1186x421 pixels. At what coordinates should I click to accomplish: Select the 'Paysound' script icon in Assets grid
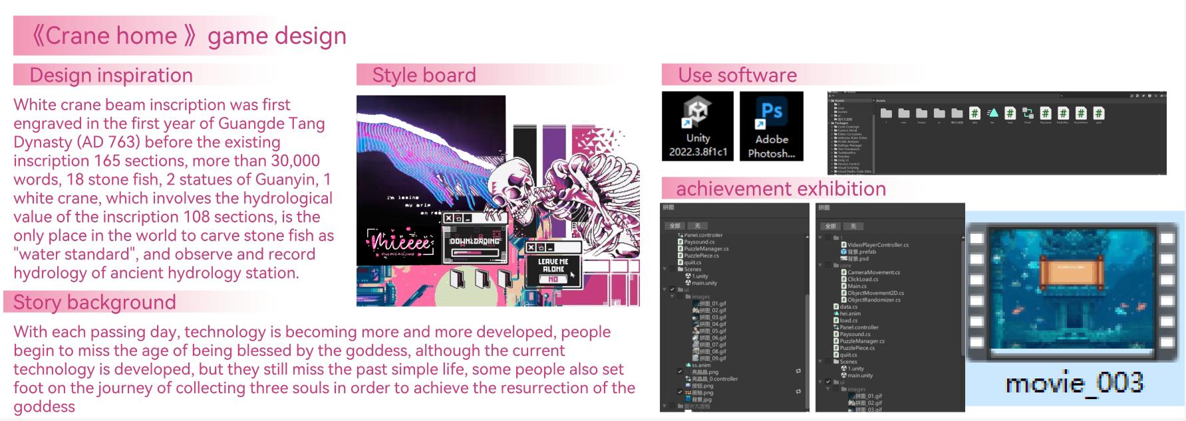(x=1046, y=113)
